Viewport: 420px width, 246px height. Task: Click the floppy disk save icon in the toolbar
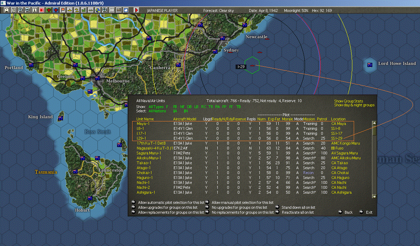coord(7,10)
